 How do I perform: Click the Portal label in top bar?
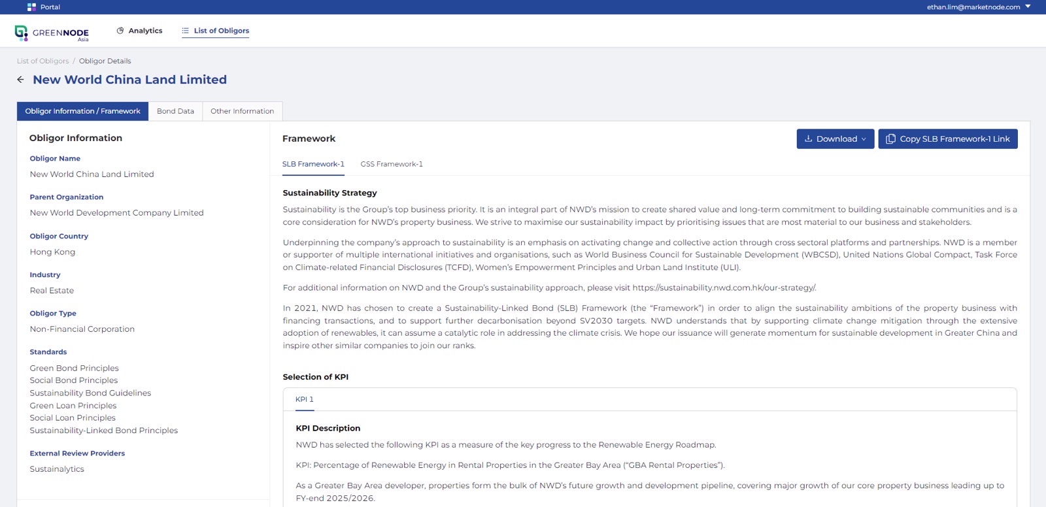(x=50, y=7)
